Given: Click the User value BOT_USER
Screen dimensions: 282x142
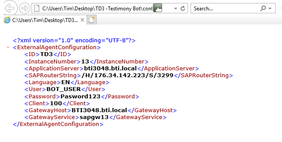Looking at the screenshot, I should click(x=64, y=89).
